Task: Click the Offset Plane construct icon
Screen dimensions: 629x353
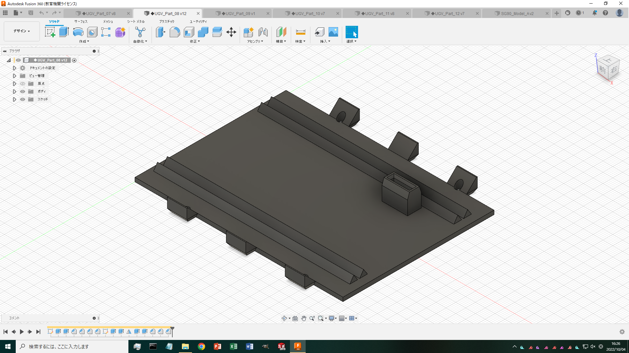Action: pyautogui.click(x=281, y=32)
